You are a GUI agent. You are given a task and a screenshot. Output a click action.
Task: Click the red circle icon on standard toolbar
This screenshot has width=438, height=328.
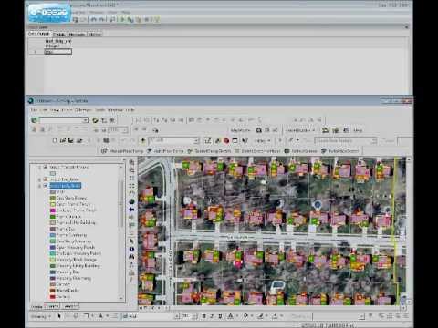point(226,140)
